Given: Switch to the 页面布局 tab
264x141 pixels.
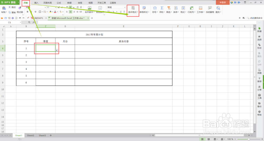Looking at the screenshot, I should click(x=48, y=3).
